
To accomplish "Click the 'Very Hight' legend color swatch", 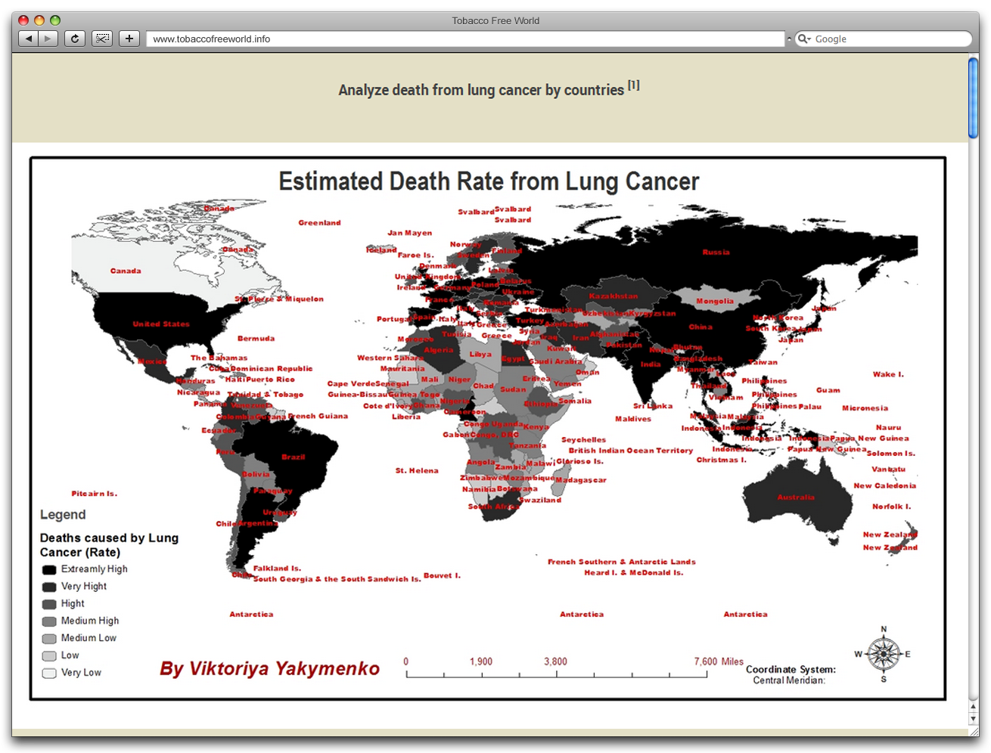I will pos(49,587).
